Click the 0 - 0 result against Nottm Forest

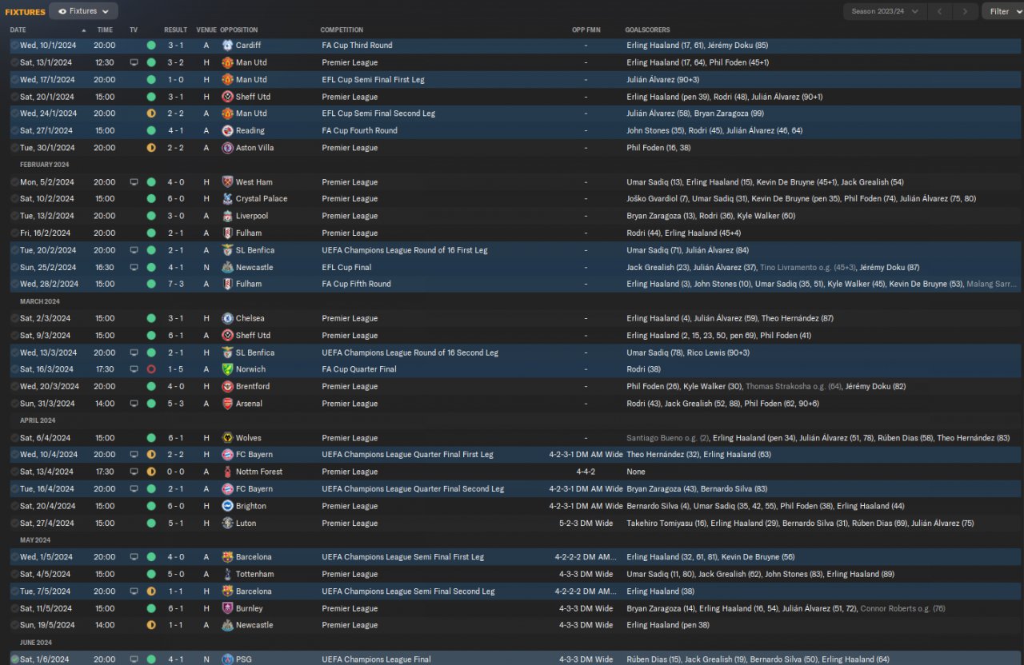[x=176, y=472]
